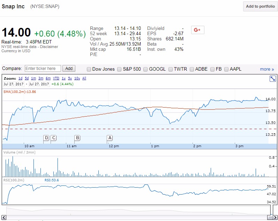This screenshot has height=221, width=278.
Task: Focus the Enter ticker here field
Action: [x=43, y=69]
